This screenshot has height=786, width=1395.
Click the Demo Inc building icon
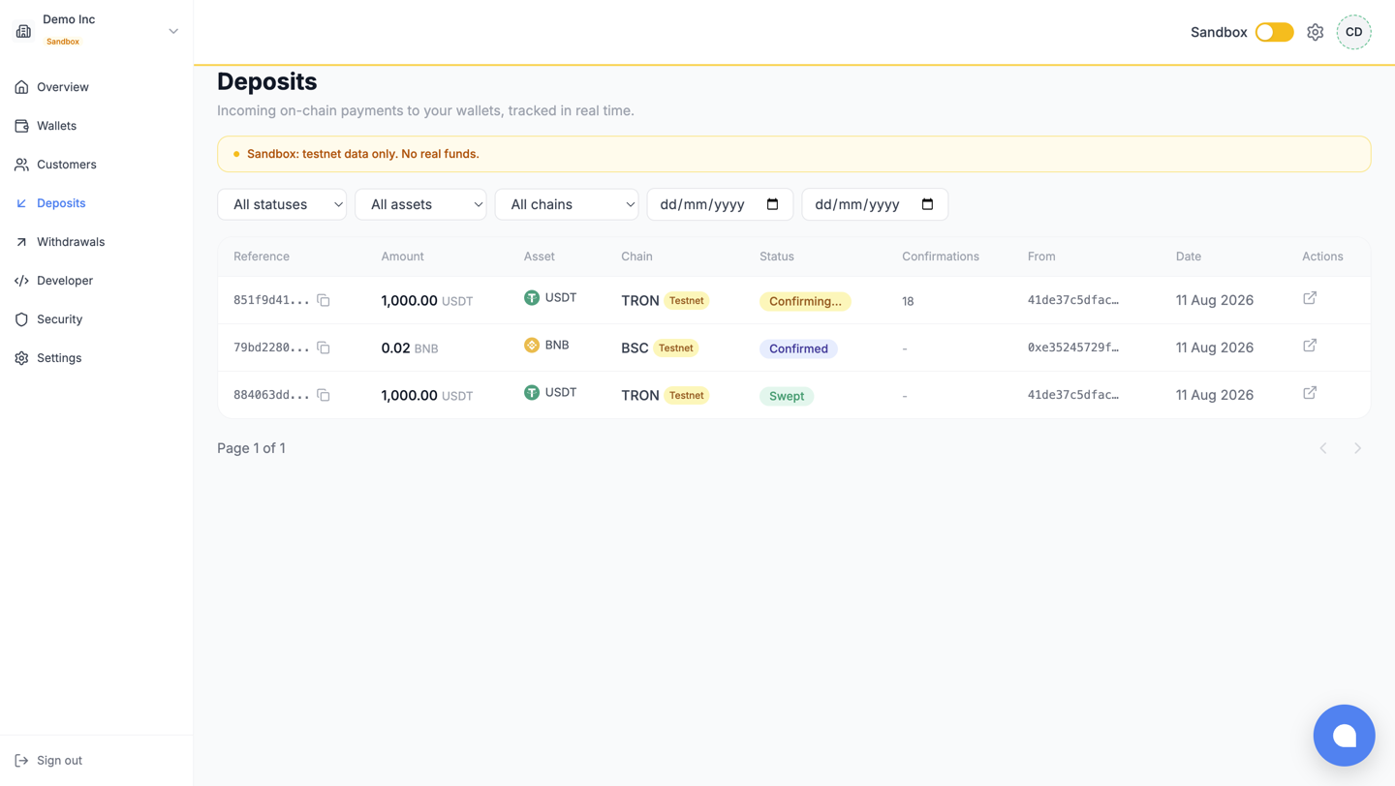coord(23,31)
